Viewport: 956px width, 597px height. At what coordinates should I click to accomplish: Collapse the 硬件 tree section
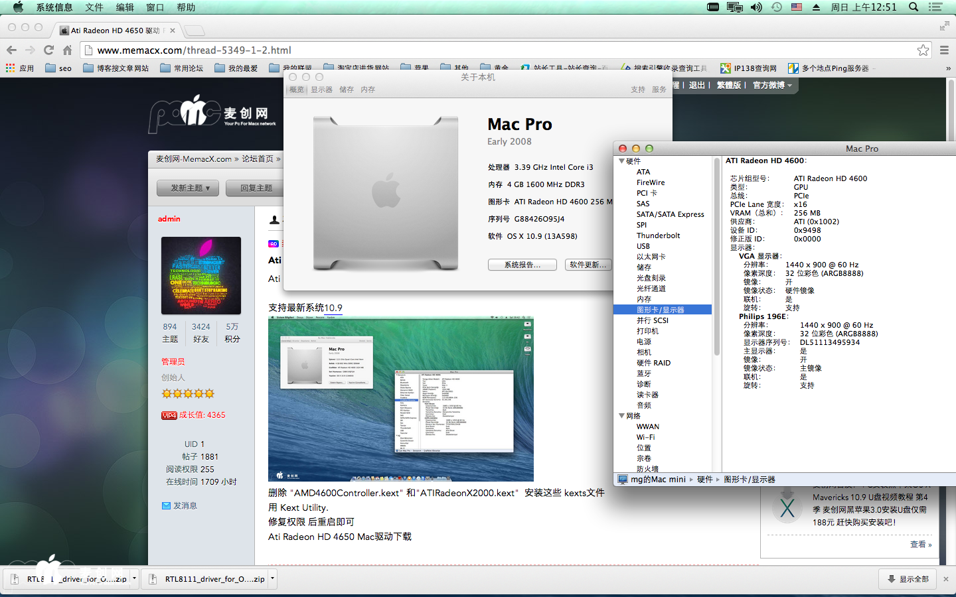point(622,161)
